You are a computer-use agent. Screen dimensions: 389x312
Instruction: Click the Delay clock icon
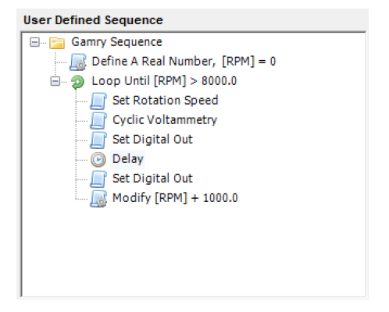pyautogui.click(x=98, y=159)
